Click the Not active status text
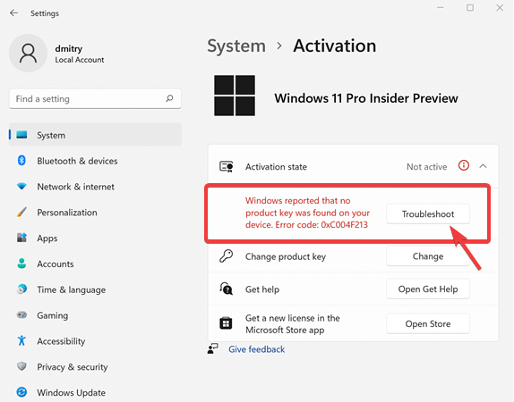The width and height of the screenshot is (514, 402). pos(426,166)
